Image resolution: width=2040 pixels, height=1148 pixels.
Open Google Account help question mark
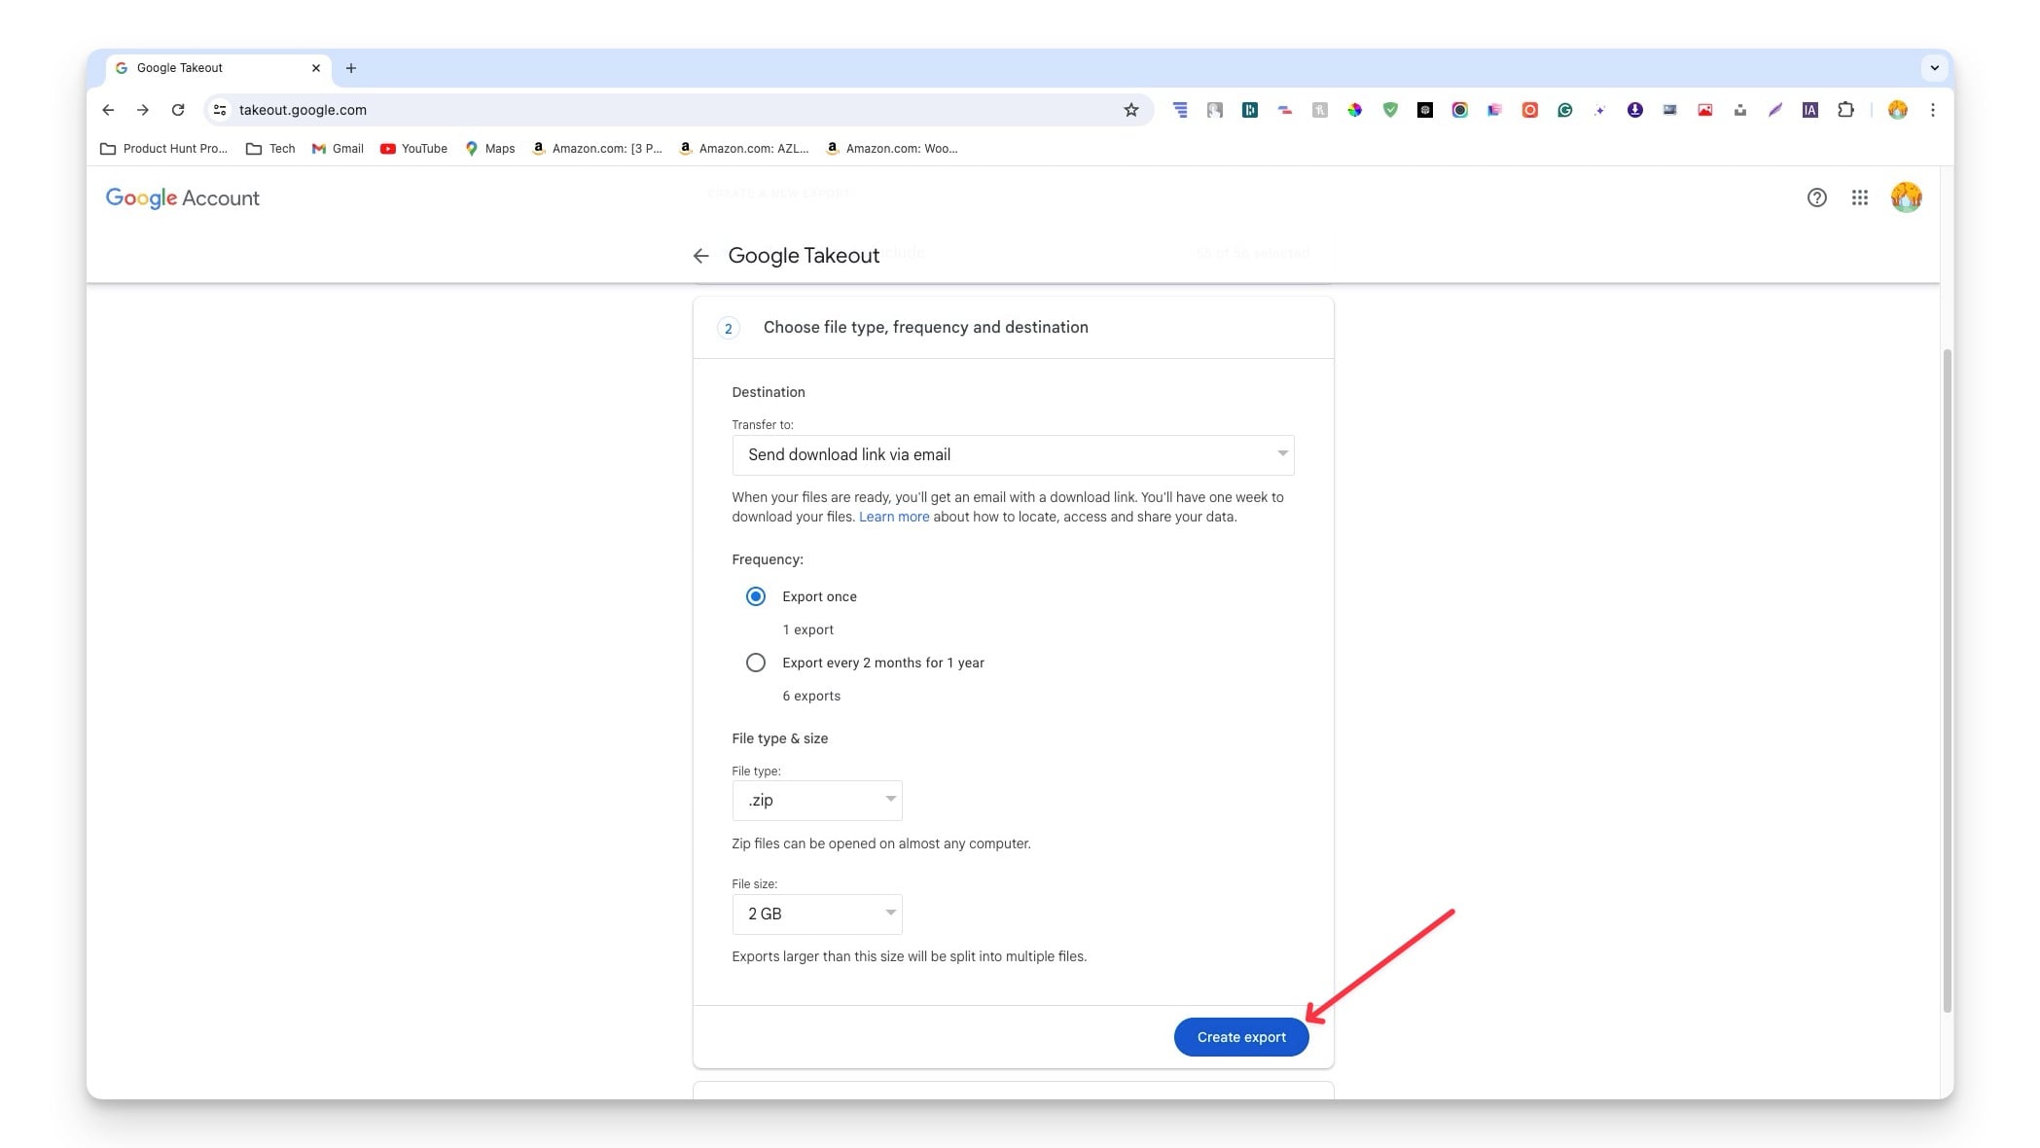coord(1817,197)
